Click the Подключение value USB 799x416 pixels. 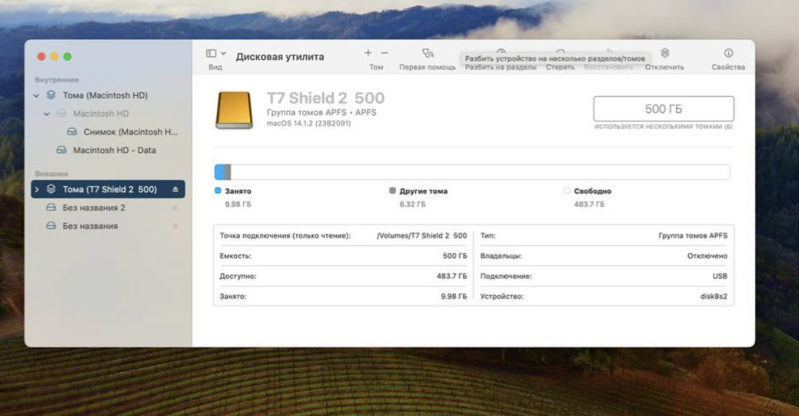click(x=720, y=276)
